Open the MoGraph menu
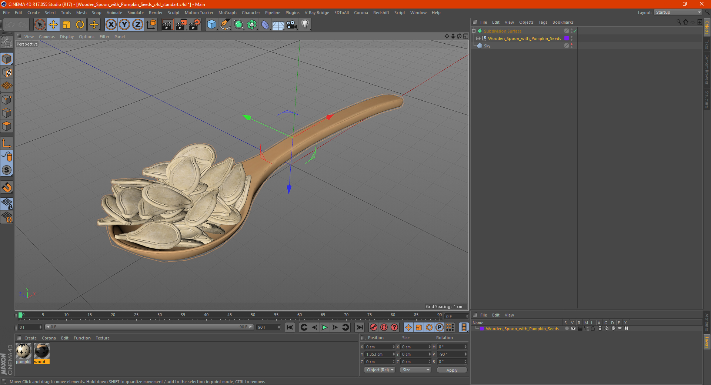Viewport: 711px width, 385px height. (x=227, y=13)
